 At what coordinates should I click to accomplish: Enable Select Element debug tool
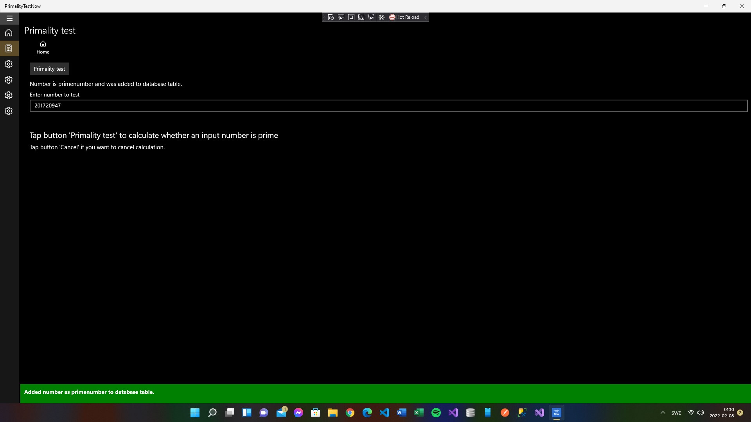[341, 17]
